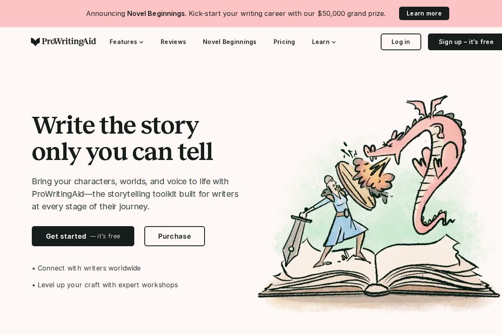
Task: Click the bold Novel Beginnings banner text
Action: coord(156,13)
